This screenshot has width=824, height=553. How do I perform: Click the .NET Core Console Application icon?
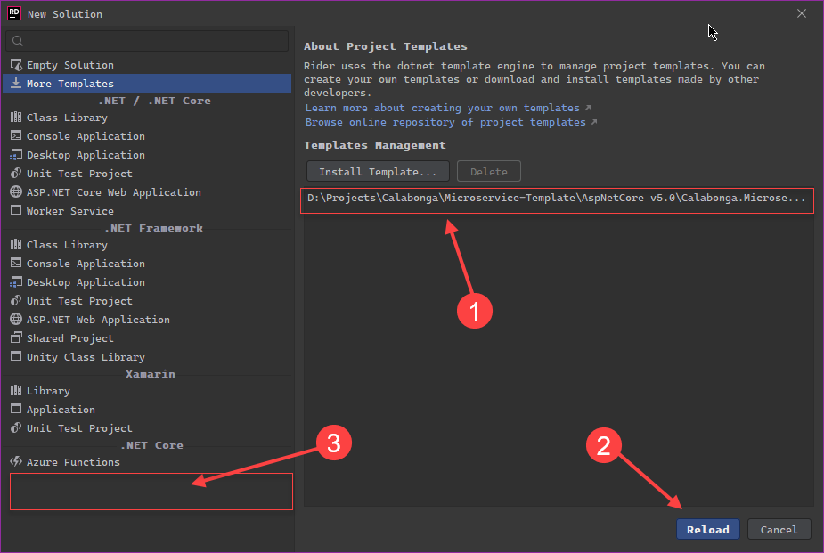16,136
